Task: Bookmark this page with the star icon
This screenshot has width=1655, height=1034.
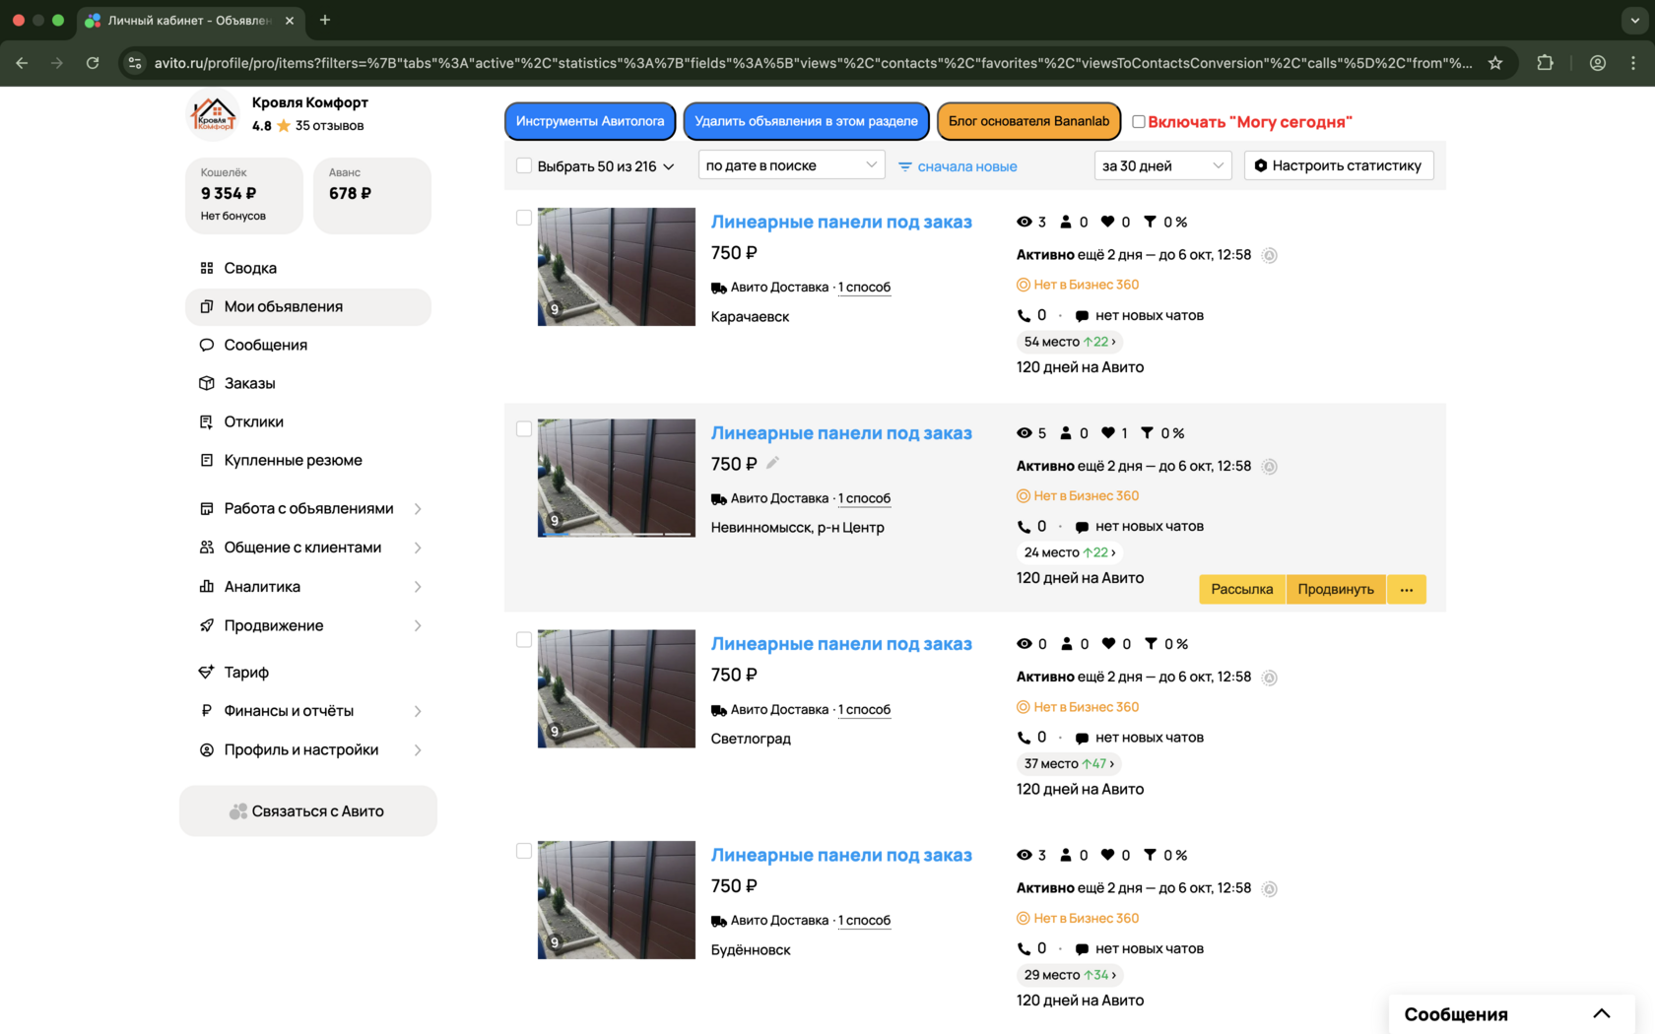Action: click(x=1495, y=63)
